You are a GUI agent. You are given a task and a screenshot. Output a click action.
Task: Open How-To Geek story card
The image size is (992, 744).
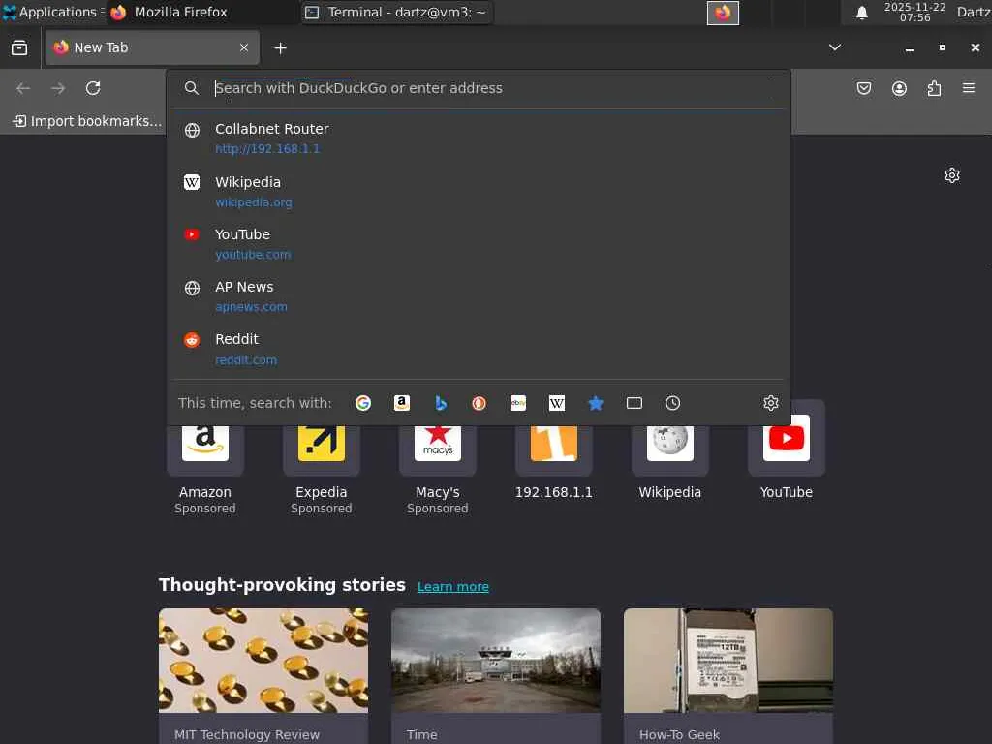coord(728,675)
